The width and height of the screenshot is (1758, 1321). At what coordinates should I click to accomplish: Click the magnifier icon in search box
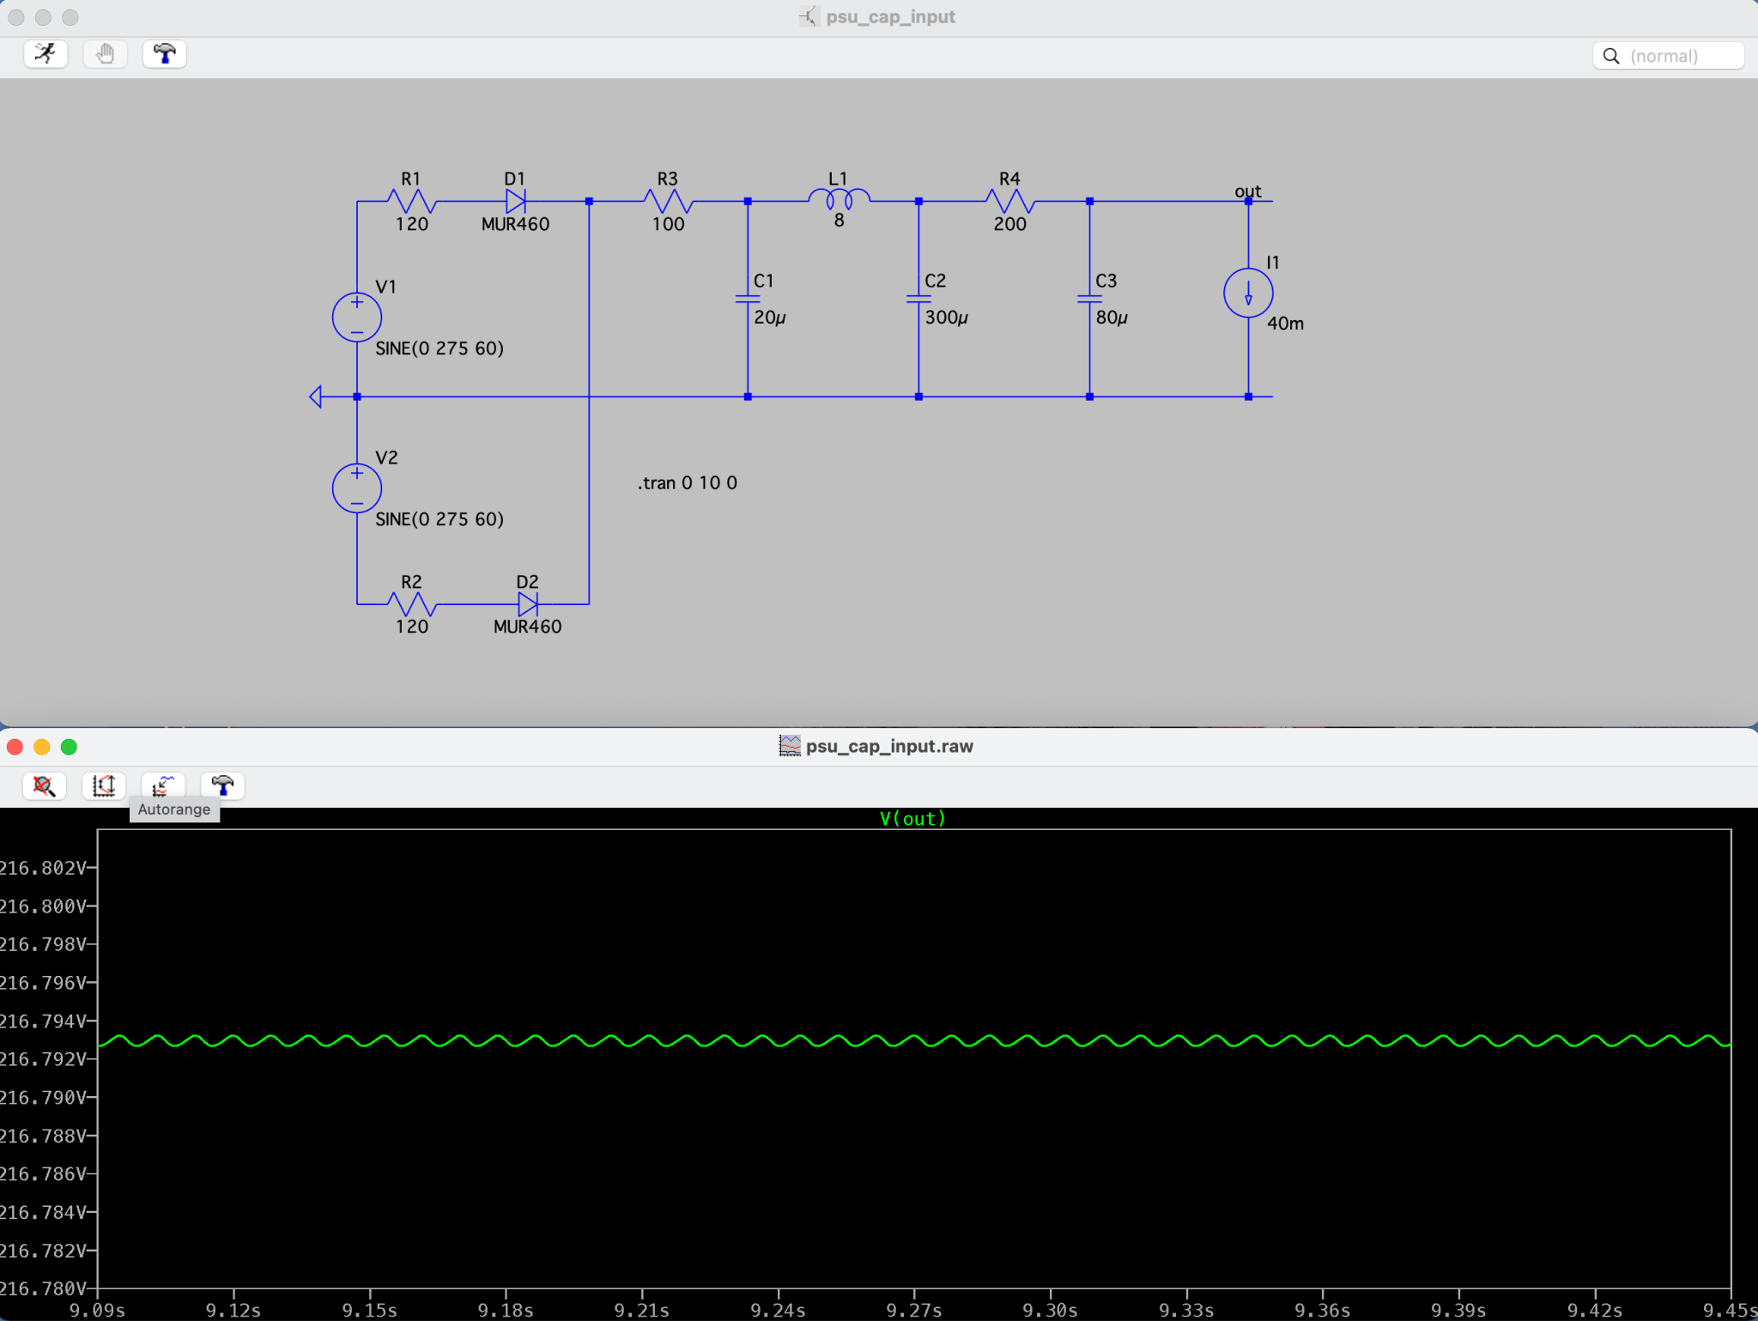1611,56
